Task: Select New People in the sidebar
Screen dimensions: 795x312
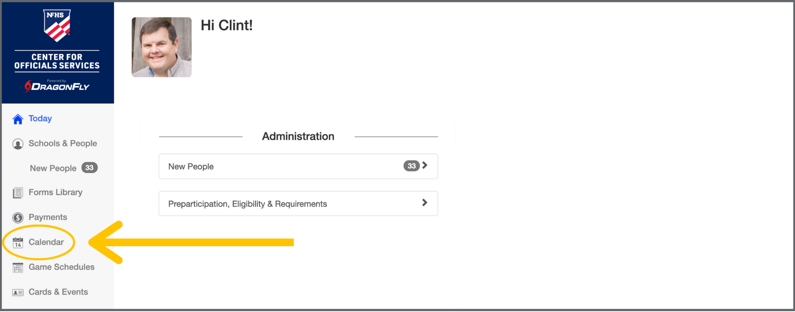Action: point(53,168)
